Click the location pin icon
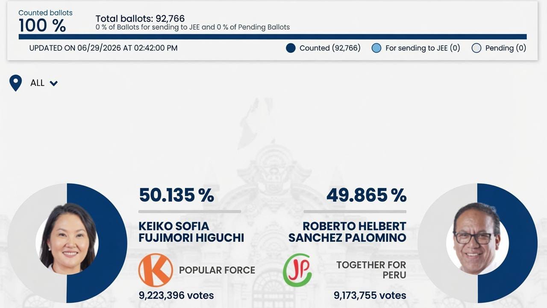 pyautogui.click(x=15, y=83)
